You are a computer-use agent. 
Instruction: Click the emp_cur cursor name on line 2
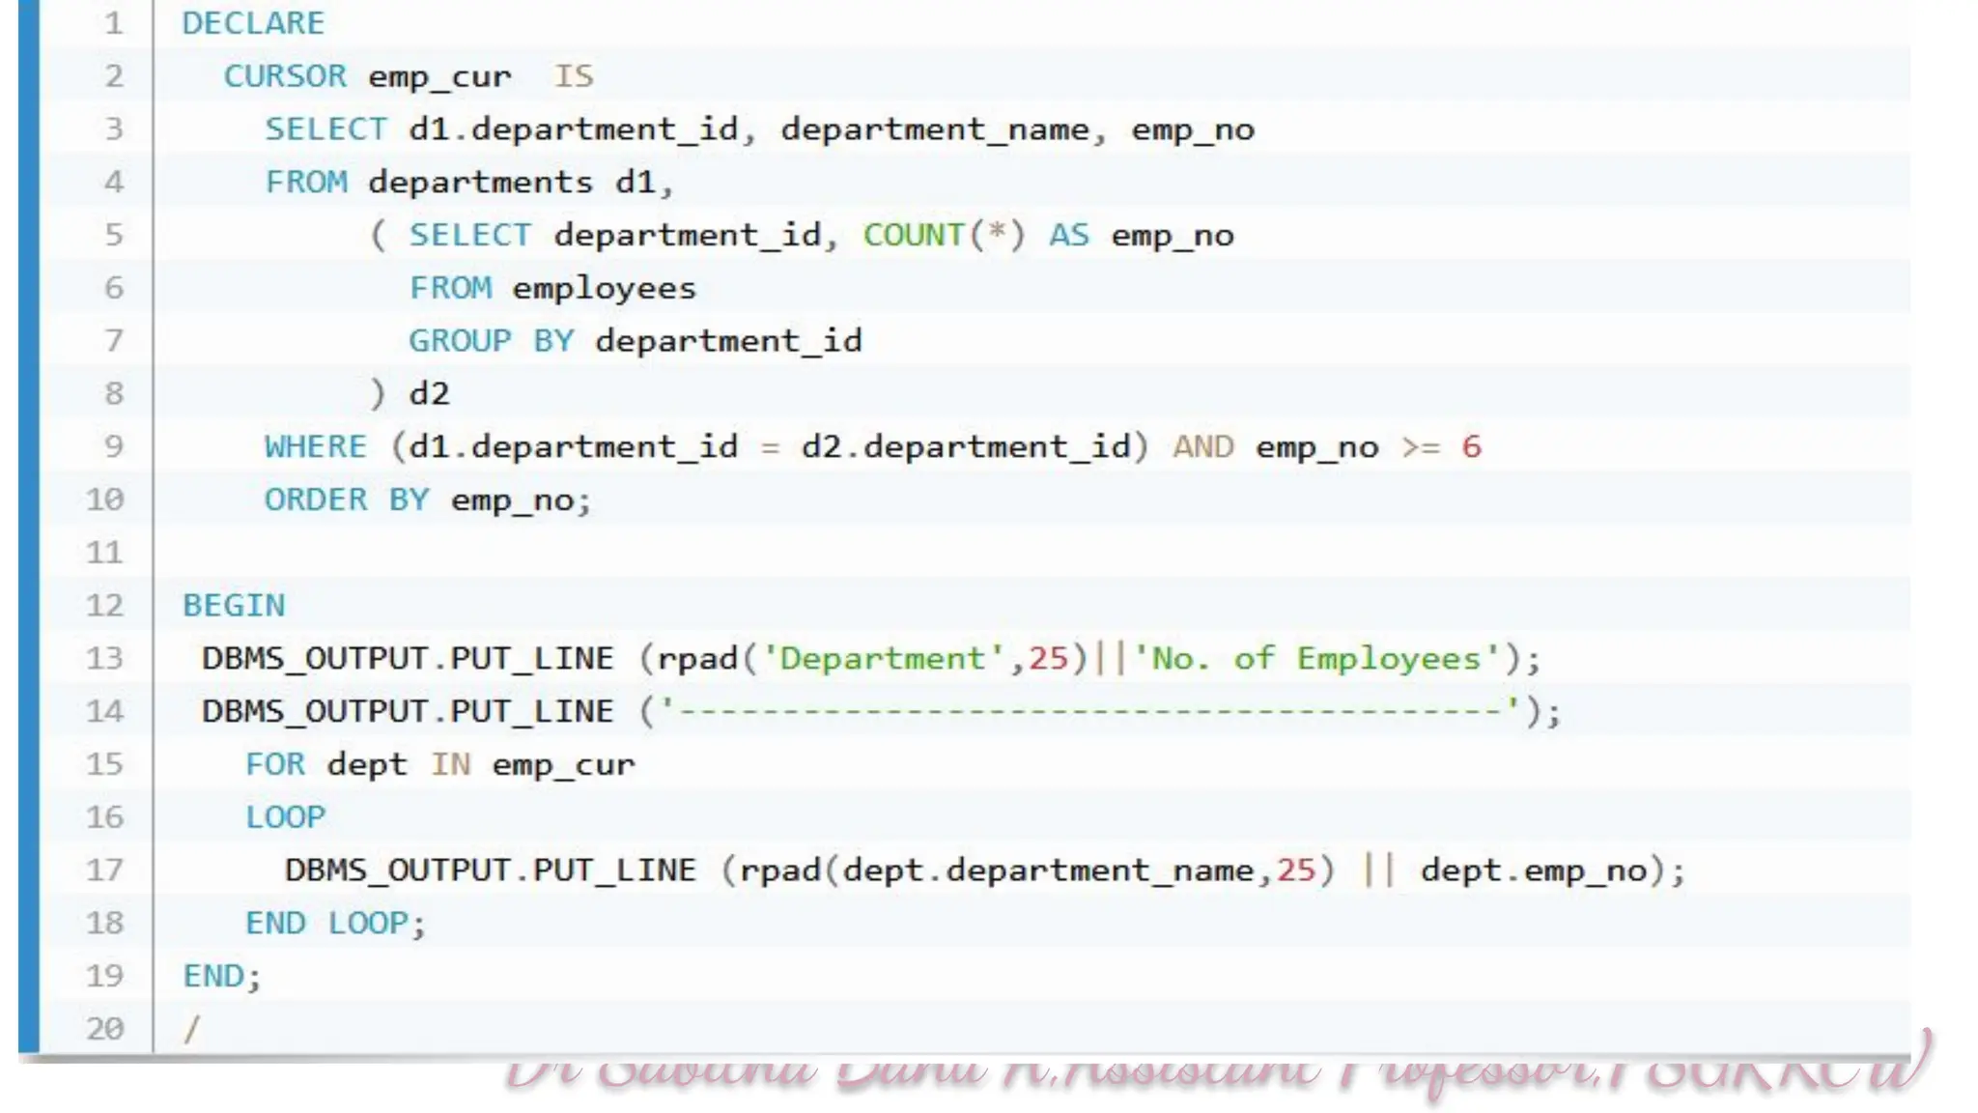pyautogui.click(x=439, y=76)
